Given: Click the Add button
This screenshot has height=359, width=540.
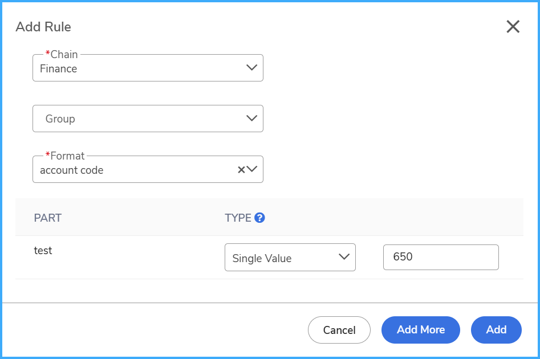Looking at the screenshot, I should click(496, 330).
